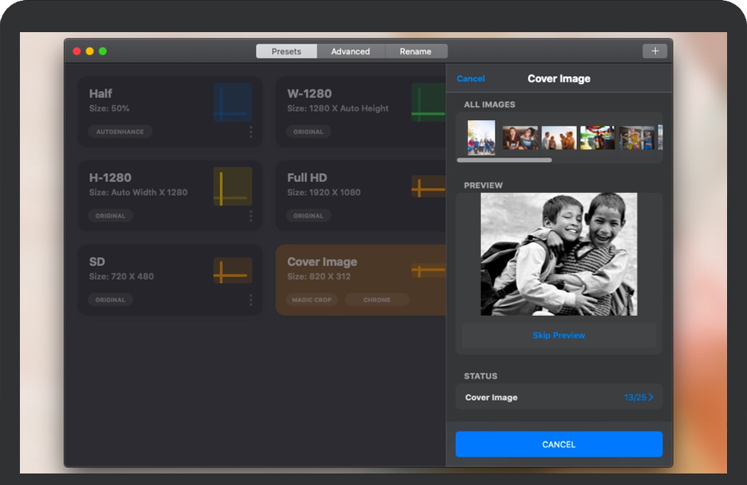Screen dimensions: 747x485
Task: Click the yellow H-1280 preset icon
Action: pos(232,187)
